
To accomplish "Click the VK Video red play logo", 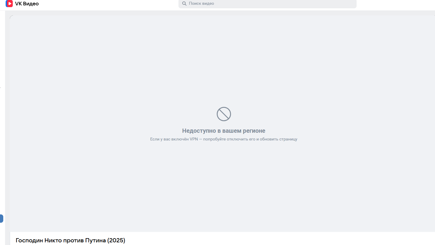I will coord(9,4).
